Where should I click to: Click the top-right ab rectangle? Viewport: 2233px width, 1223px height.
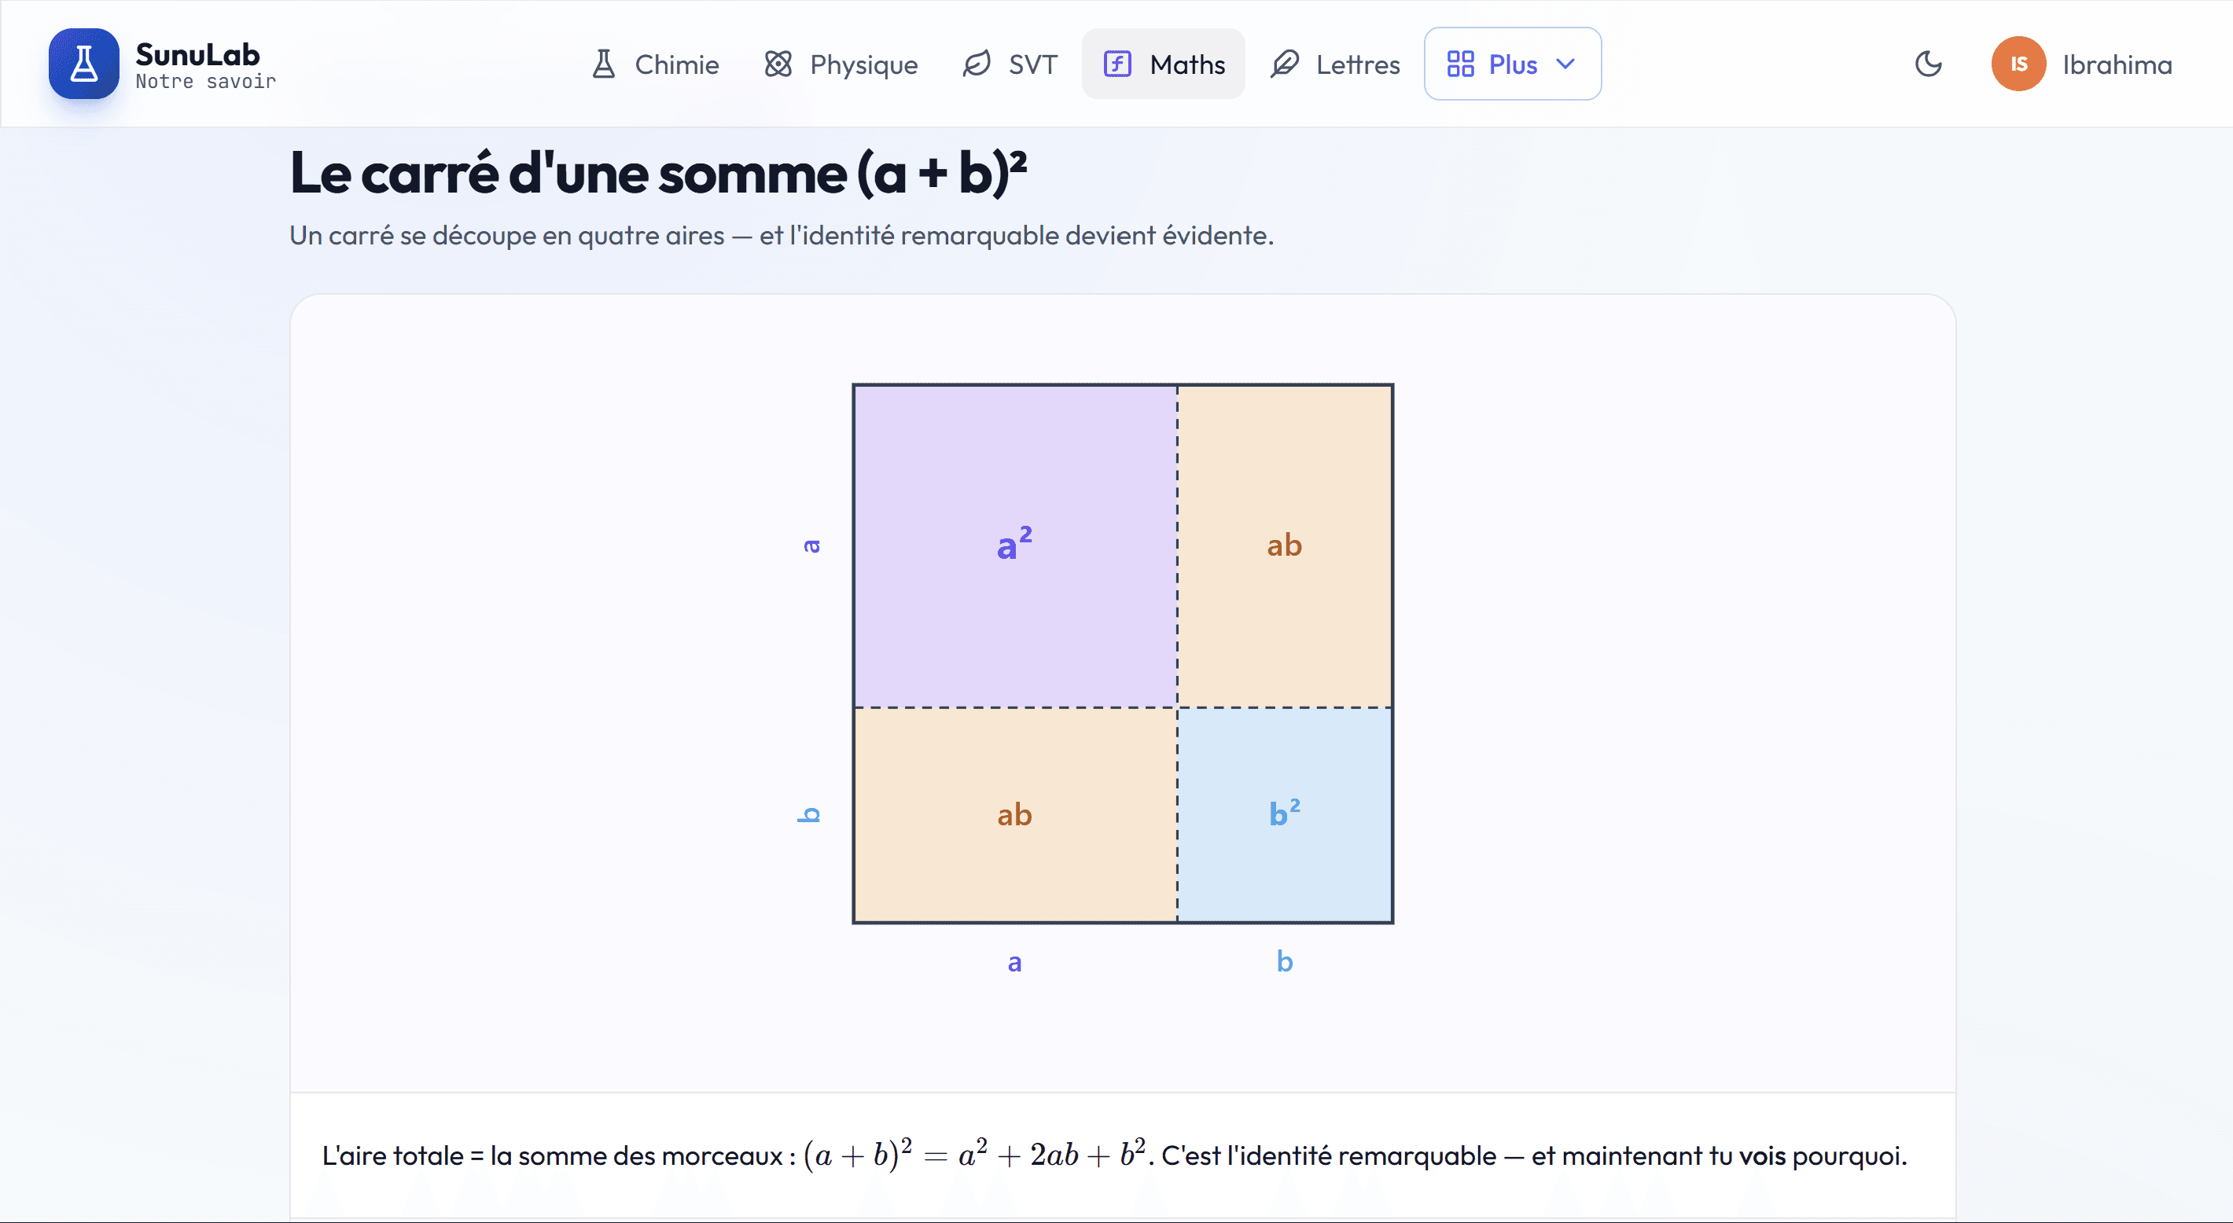(1285, 546)
